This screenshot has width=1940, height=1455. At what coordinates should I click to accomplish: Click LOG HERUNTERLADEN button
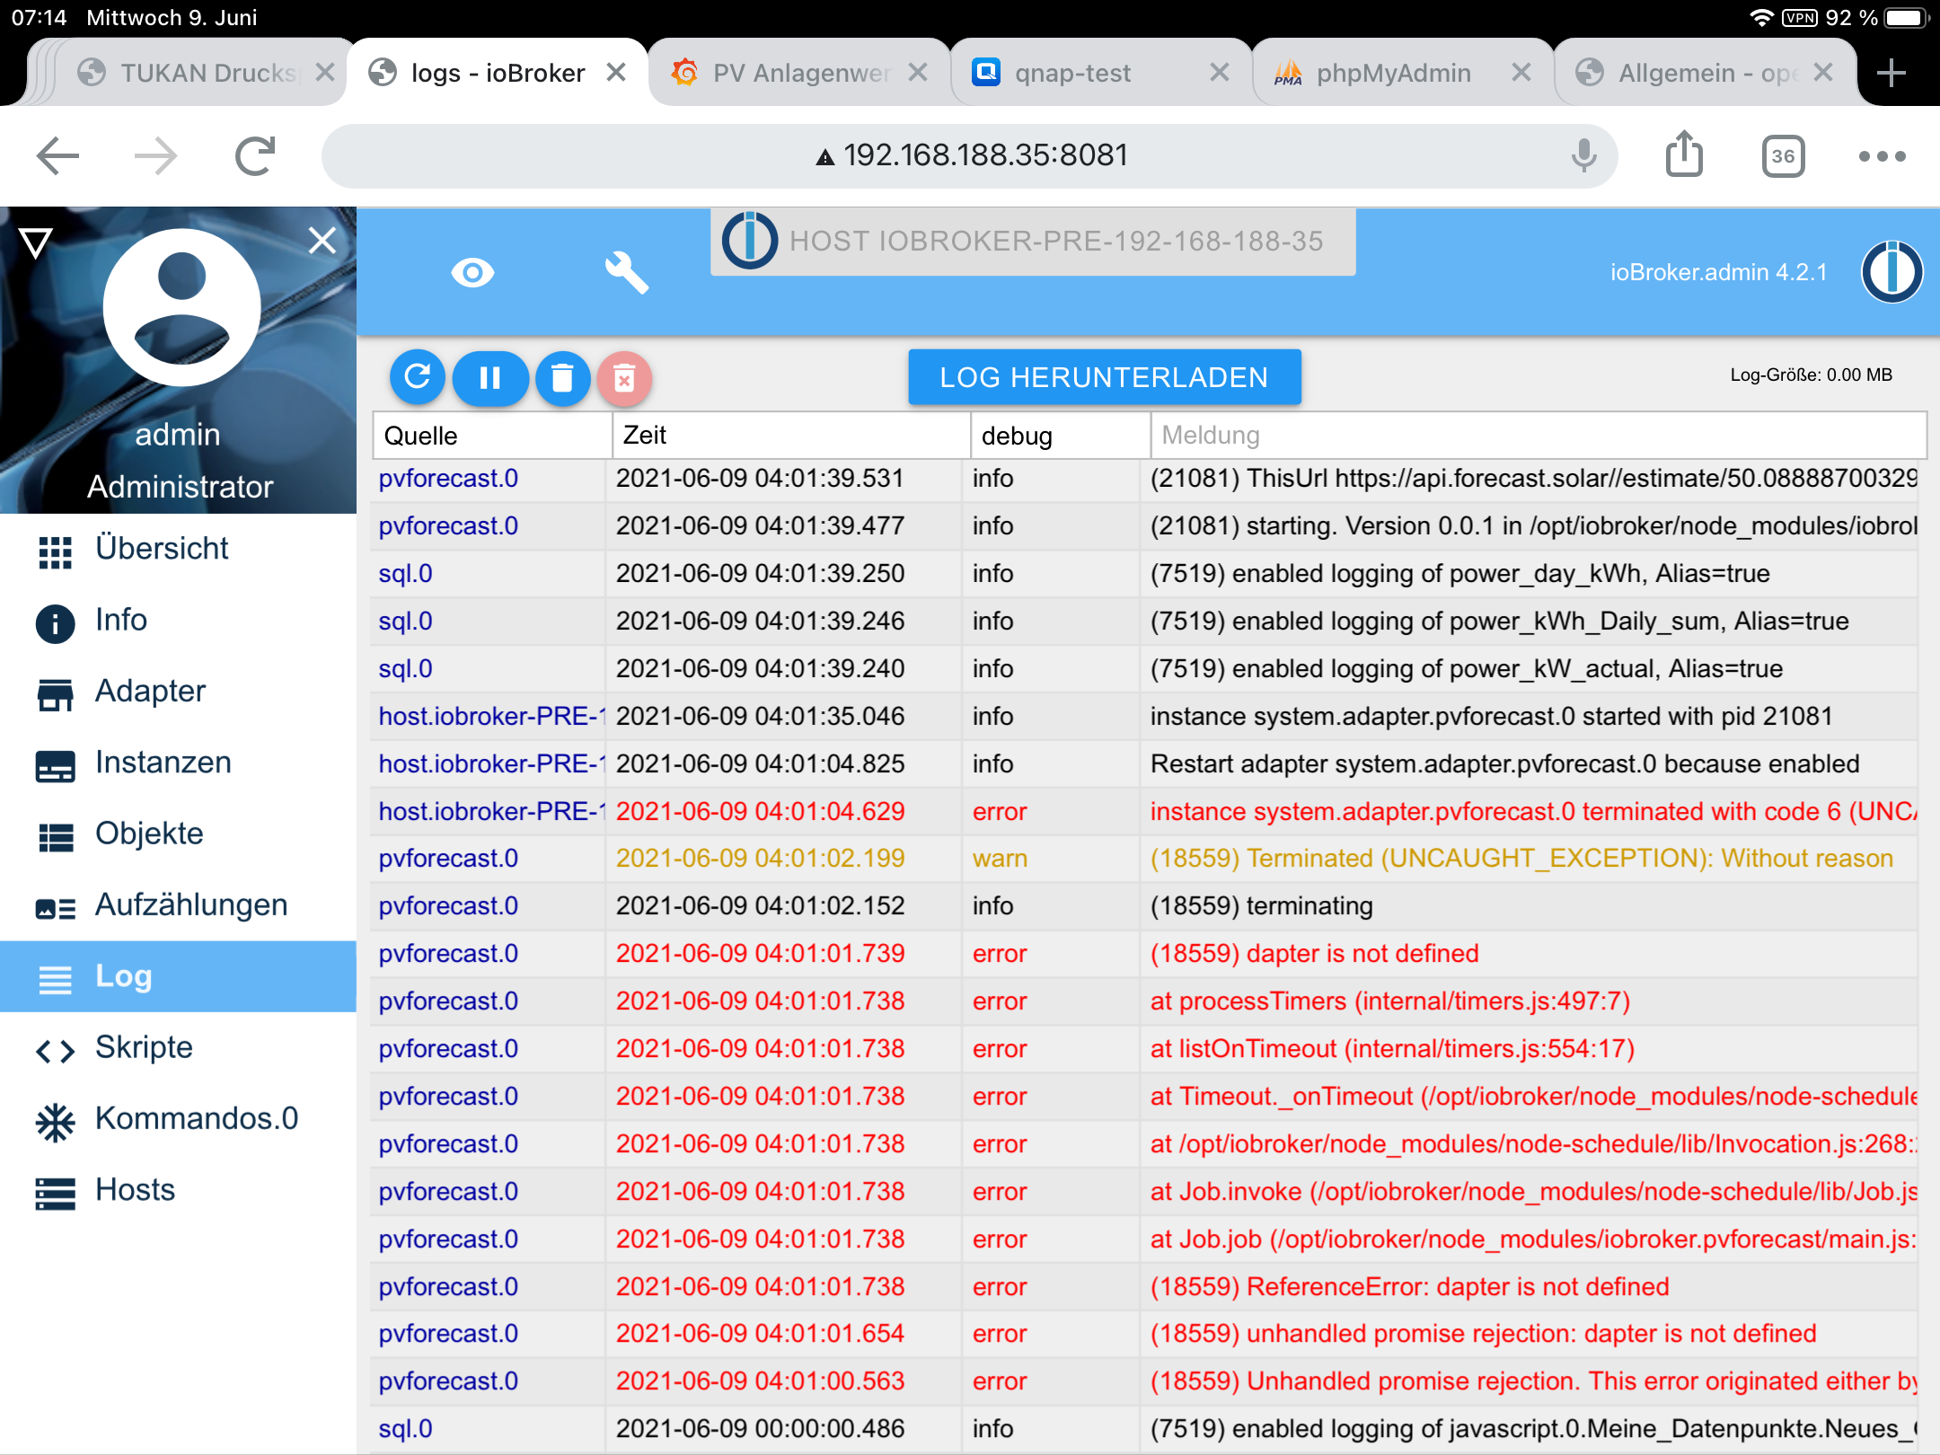click(x=1104, y=377)
